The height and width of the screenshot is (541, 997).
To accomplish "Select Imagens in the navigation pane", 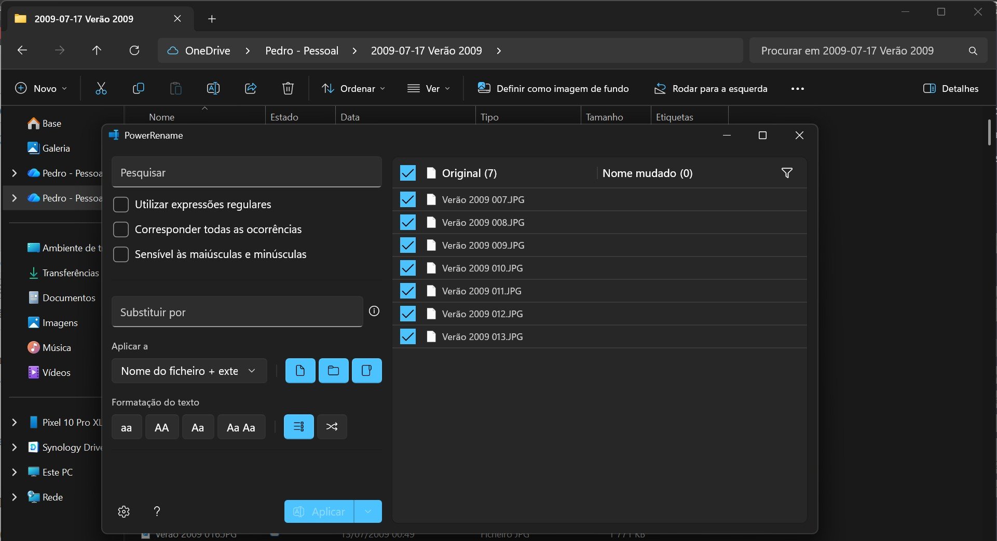I will tap(60, 323).
